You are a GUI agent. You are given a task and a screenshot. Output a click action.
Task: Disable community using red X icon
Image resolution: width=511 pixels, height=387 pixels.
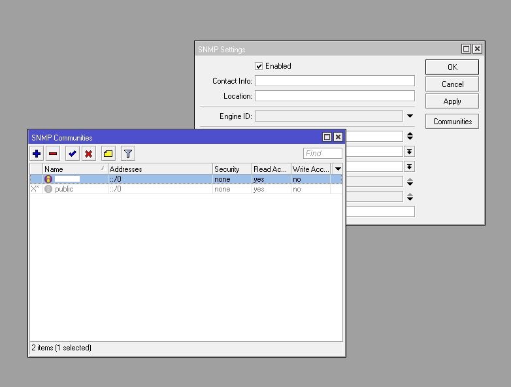(x=88, y=154)
